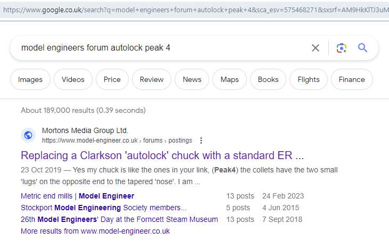The width and height of the screenshot is (389, 248).
Task: Open the Flights filter chip
Action: 309,79
